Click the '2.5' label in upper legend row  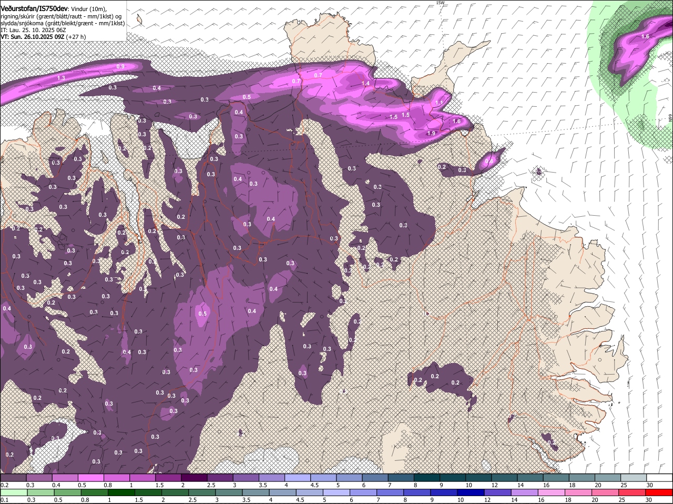coord(211,485)
